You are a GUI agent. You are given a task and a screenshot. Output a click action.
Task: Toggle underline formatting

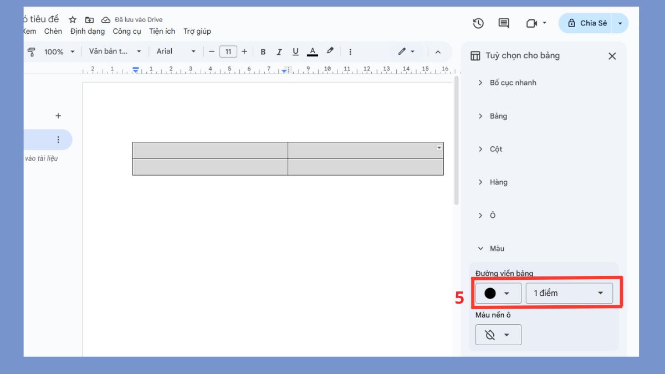(295, 52)
